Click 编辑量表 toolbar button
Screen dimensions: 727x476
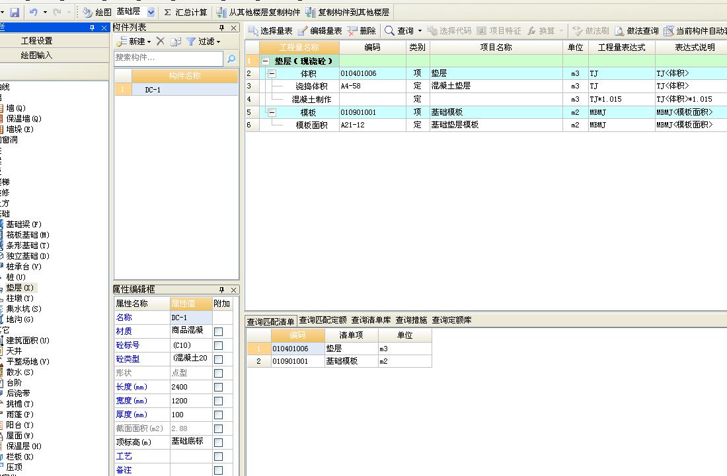pyautogui.click(x=320, y=30)
